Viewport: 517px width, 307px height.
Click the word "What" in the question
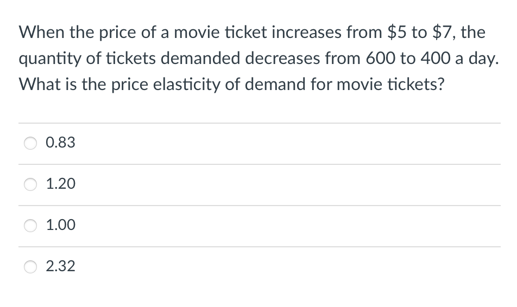click(36, 86)
